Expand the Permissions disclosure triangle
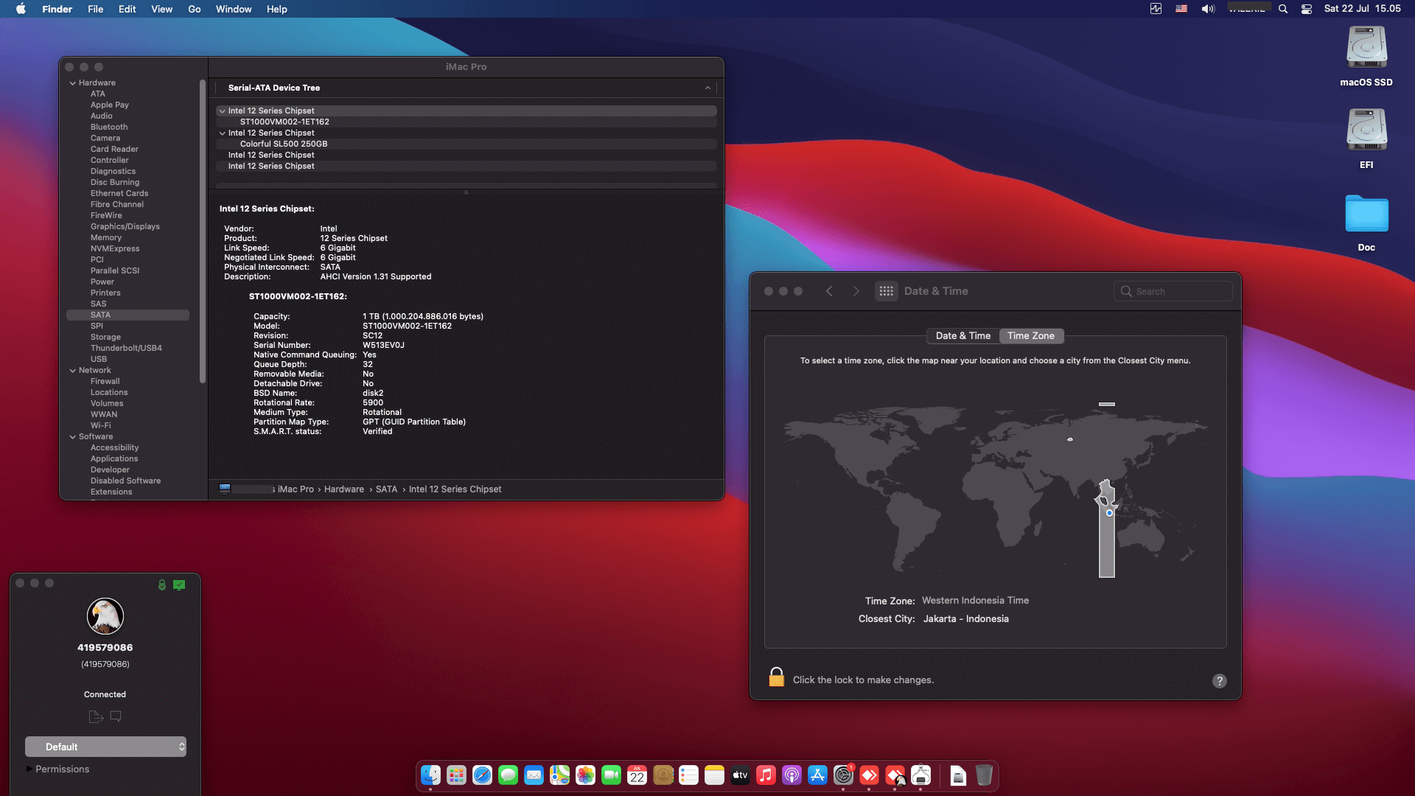 29,769
